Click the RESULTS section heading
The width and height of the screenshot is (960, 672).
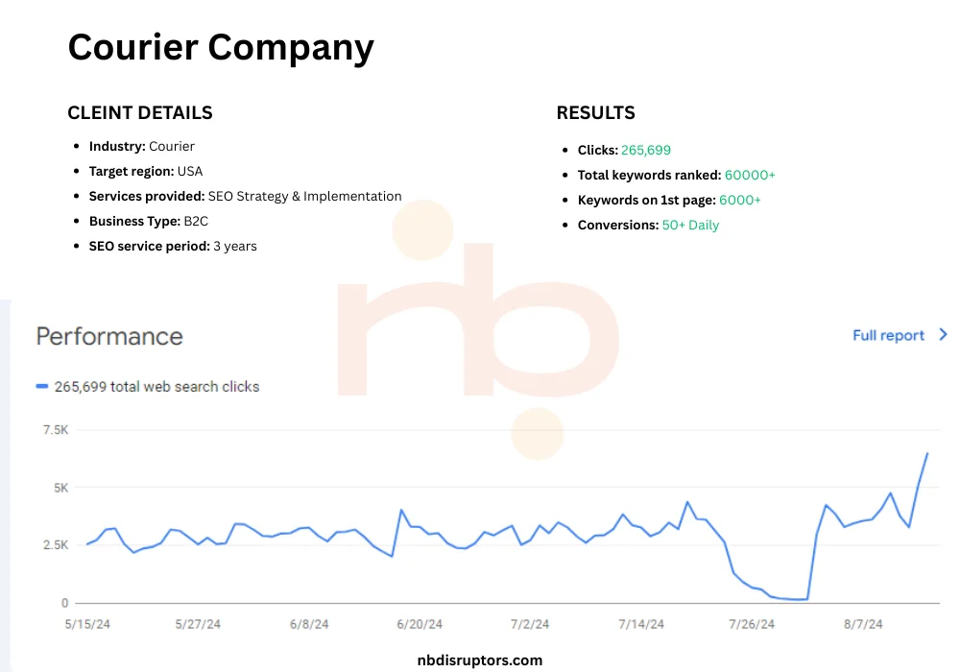[x=595, y=112]
